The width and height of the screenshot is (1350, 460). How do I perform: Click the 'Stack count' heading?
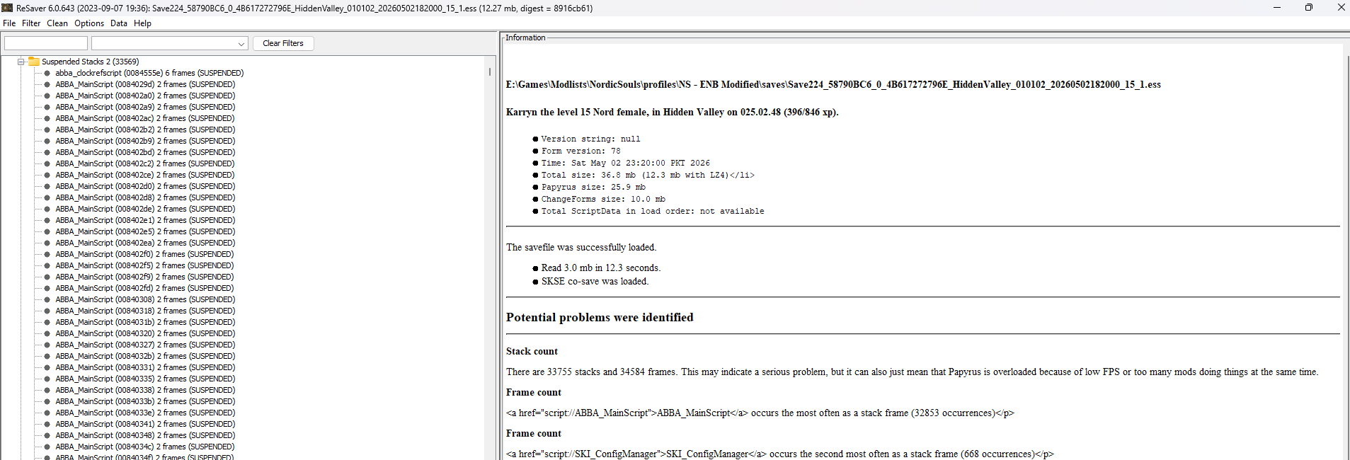click(532, 351)
